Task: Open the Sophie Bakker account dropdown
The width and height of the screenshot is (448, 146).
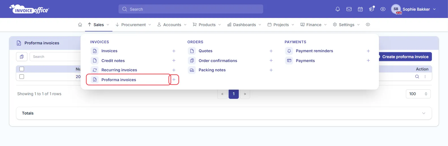Action: [419, 9]
